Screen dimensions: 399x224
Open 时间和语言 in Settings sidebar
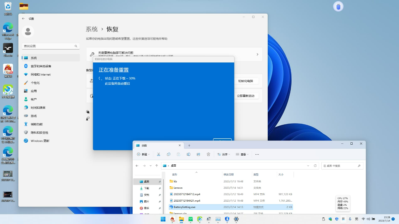click(51, 108)
